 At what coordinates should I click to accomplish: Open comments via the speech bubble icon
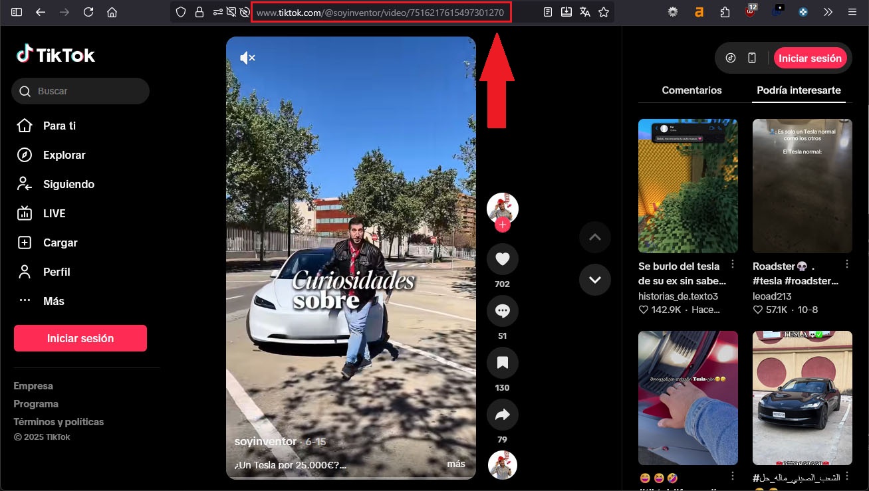click(x=502, y=311)
